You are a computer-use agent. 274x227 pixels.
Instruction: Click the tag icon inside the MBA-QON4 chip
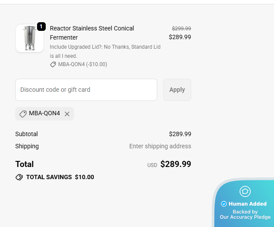pyautogui.click(x=23, y=113)
